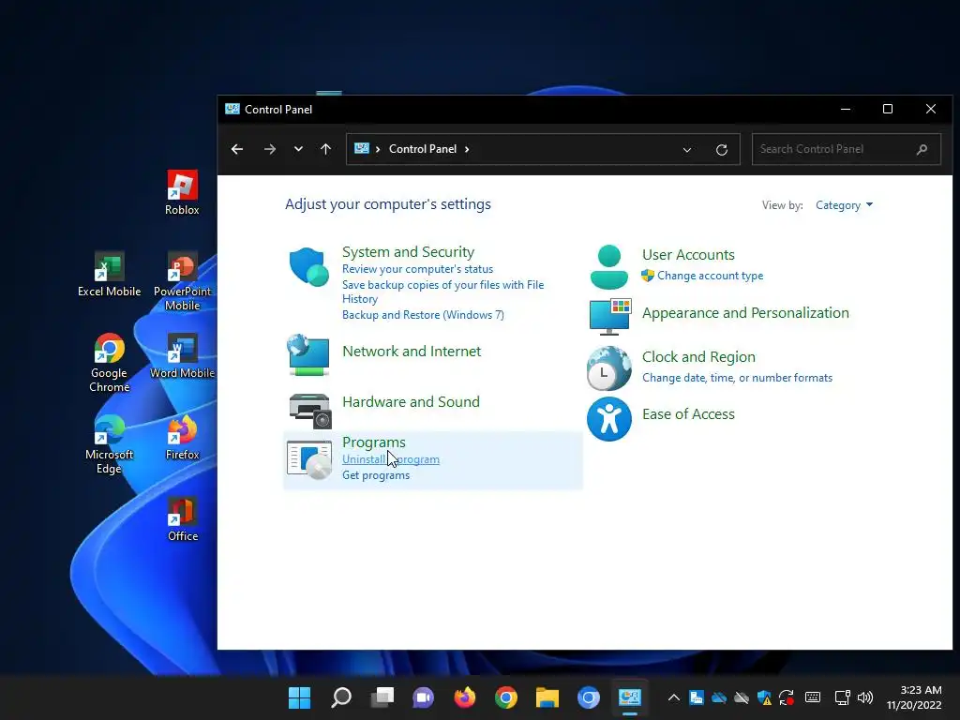
Task: Open the Ease of Access heading
Action: pyautogui.click(x=688, y=413)
